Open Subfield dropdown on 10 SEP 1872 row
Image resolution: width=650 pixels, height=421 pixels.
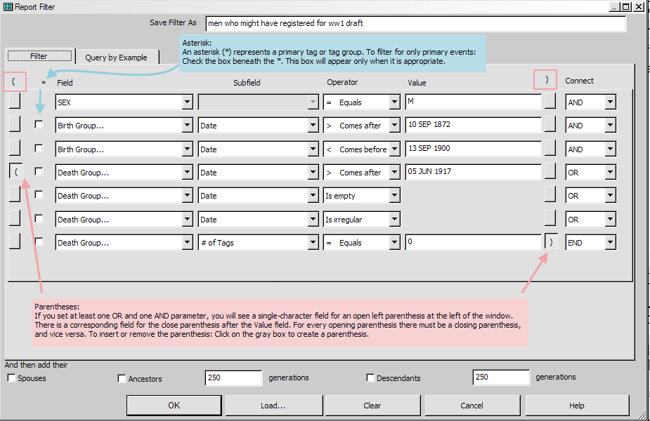(313, 125)
